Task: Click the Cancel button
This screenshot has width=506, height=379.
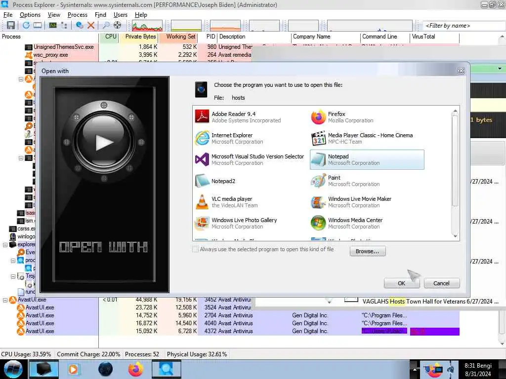Action: [441, 283]
